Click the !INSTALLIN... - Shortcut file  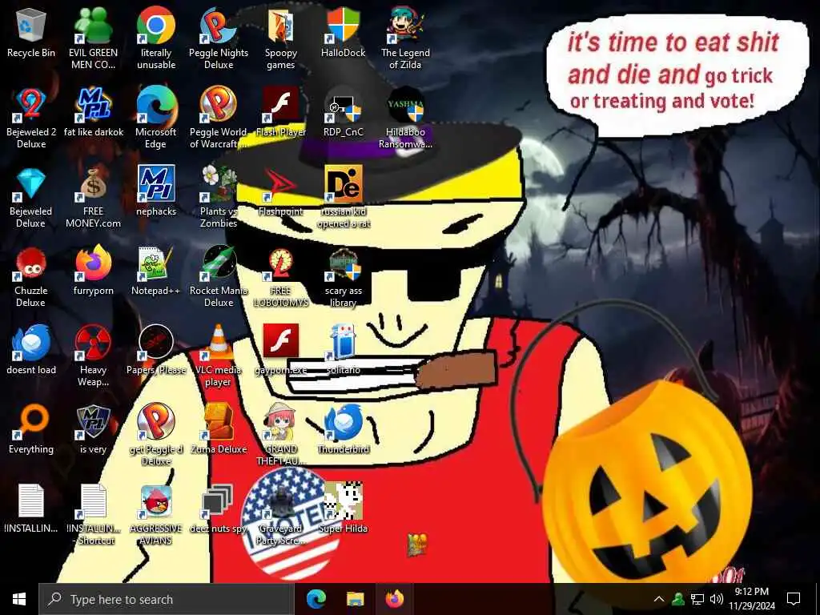[x=93, y=501]
